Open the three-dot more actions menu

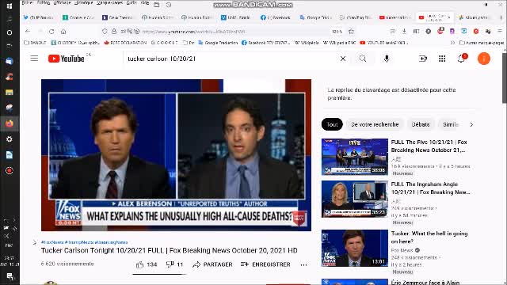tap(303, 264)
